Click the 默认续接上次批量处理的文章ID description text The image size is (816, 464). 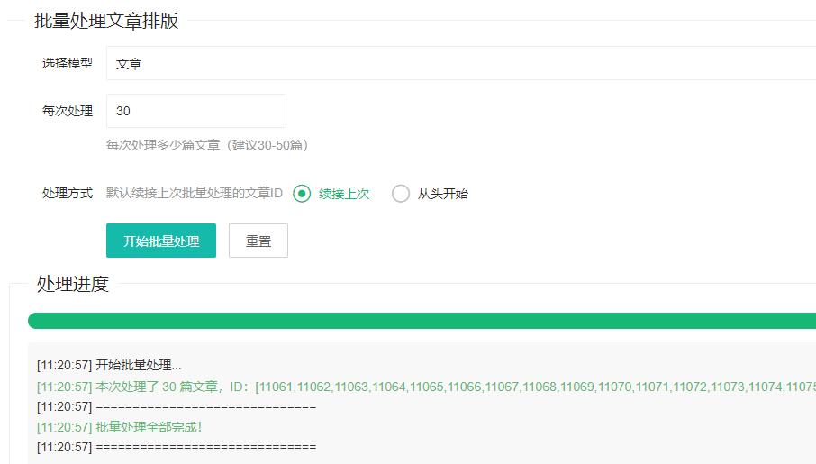pyautogui.click(x=195, y=194)
